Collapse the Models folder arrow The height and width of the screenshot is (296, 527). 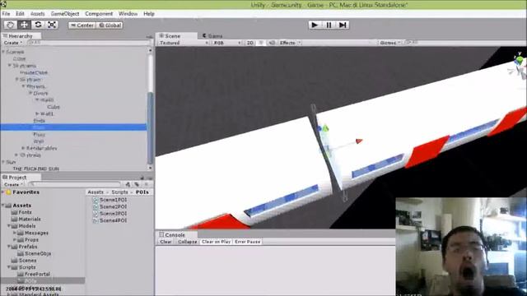(x=9, y=226)
